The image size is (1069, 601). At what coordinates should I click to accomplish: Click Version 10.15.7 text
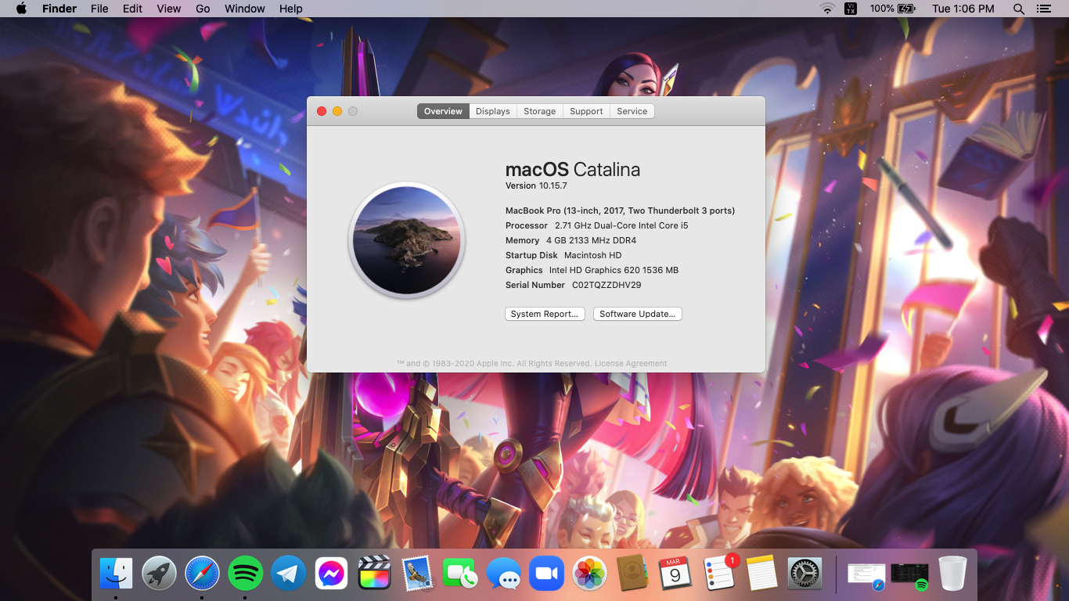pyautogui.click(x=536, y=185)
